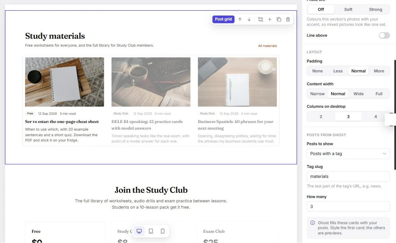Delete the Post grid section
The image size is (396, 243).
[x=288, y=20]
